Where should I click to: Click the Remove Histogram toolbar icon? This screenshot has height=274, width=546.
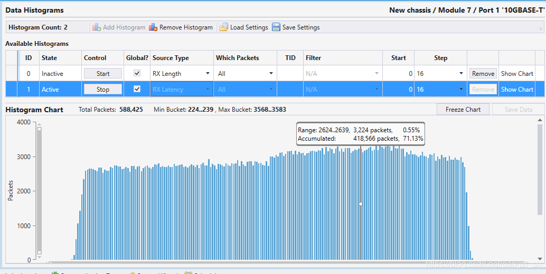pyautogui.click(x=153, y=27)
